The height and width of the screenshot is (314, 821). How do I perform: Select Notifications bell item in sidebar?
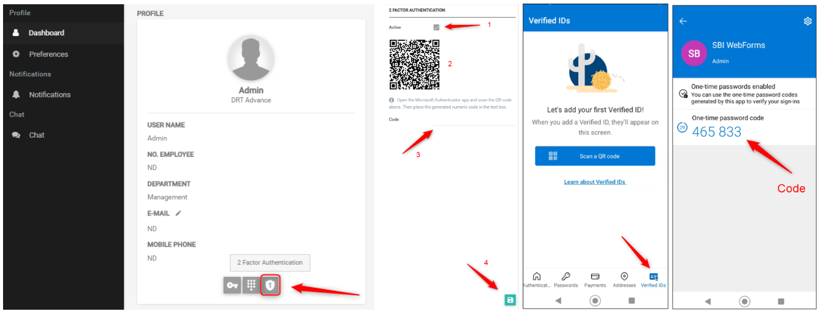(x=49, y=95)
